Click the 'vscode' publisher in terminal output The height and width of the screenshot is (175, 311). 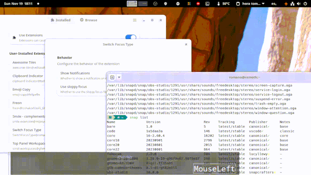(x=255, y=131)
